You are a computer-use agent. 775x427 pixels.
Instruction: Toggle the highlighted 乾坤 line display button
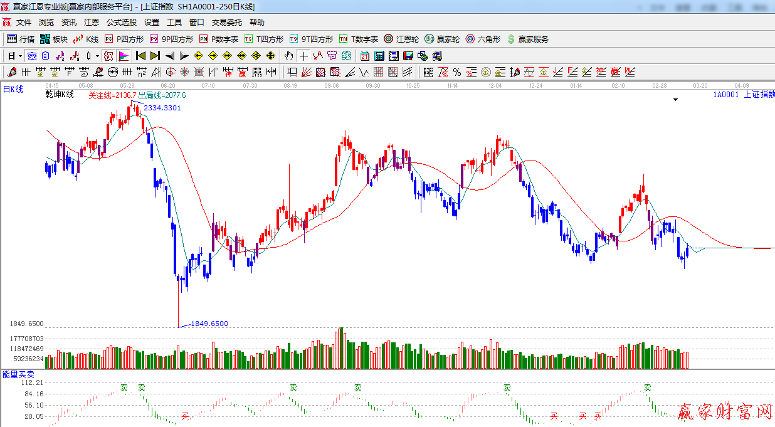pyautogui.click(x=108, y=56)
